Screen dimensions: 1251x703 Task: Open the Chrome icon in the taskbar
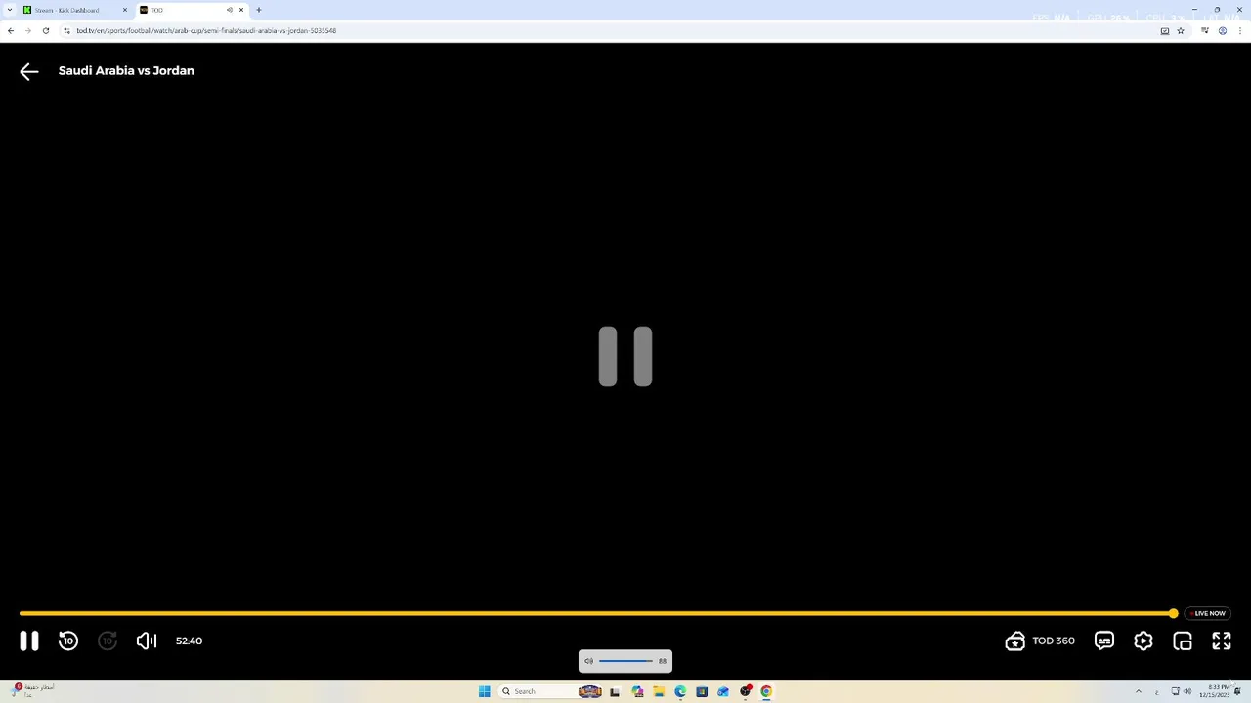pos(766,691)
